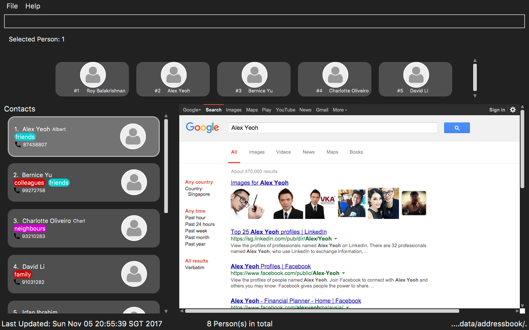Screen dimensions: 529x330
Task: Open YouTube link in Google bar
Action: [285, 110]
